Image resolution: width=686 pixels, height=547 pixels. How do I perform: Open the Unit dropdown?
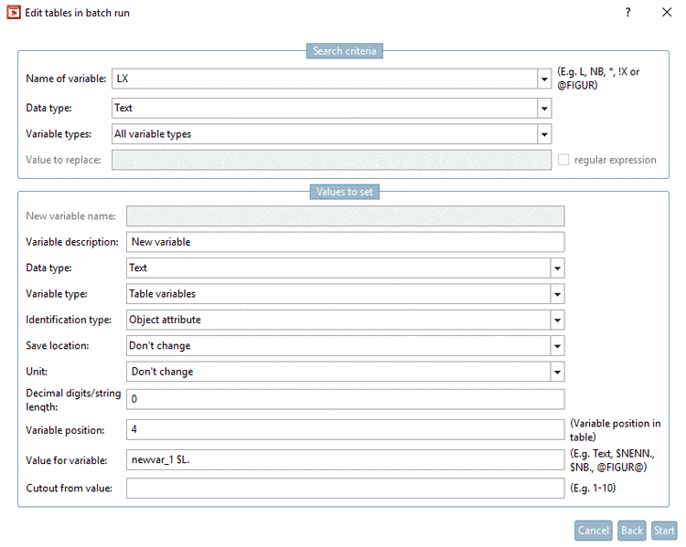click(556, 372)
